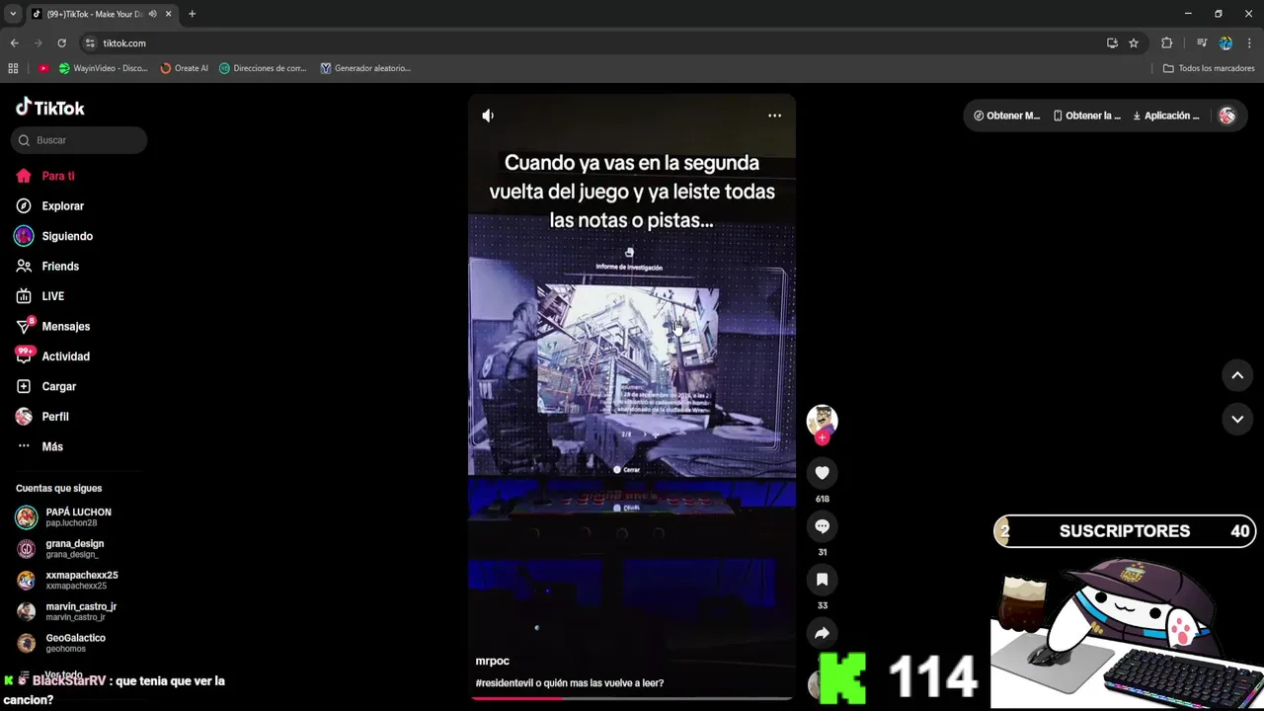Seek on the video progress bar
This screenshot has height=711, width=1264.
[x=632, y=698]
